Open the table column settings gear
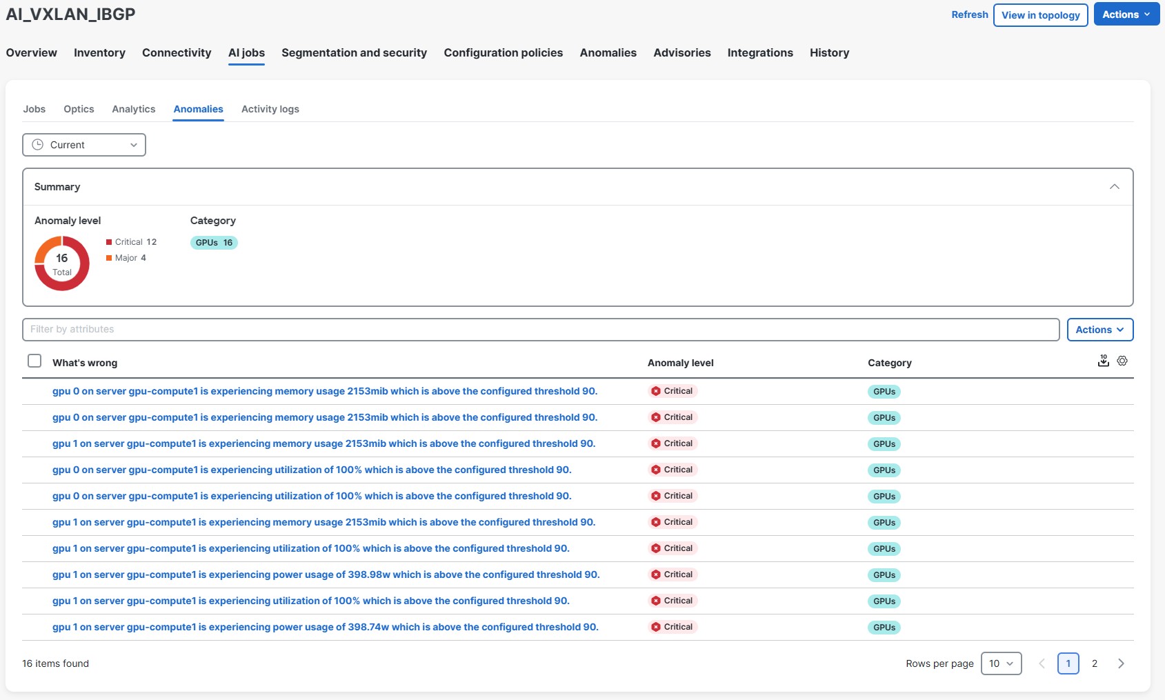Screen dimensions: 1165x700 1122,361
